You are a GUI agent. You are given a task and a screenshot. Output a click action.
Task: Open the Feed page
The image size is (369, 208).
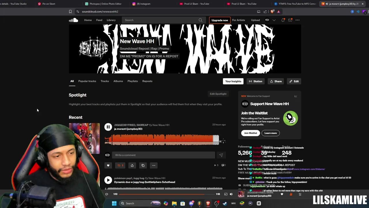coord(99,20)
